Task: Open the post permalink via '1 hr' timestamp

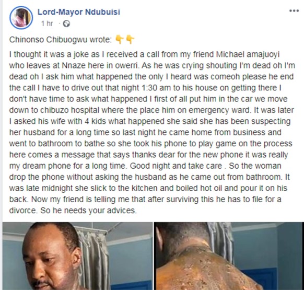Action: click(x=47, y=24)
